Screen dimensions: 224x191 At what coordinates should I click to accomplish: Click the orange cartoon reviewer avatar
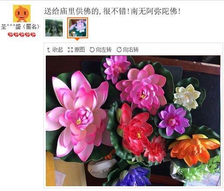22,13
